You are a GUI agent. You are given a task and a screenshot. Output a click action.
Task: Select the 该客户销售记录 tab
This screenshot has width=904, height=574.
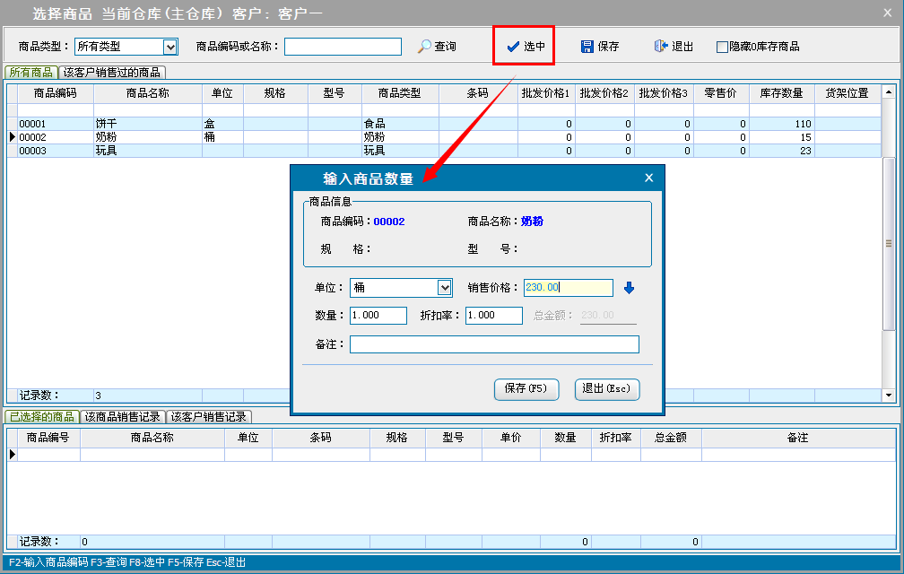pyautogui.click(x=209, y=417)
